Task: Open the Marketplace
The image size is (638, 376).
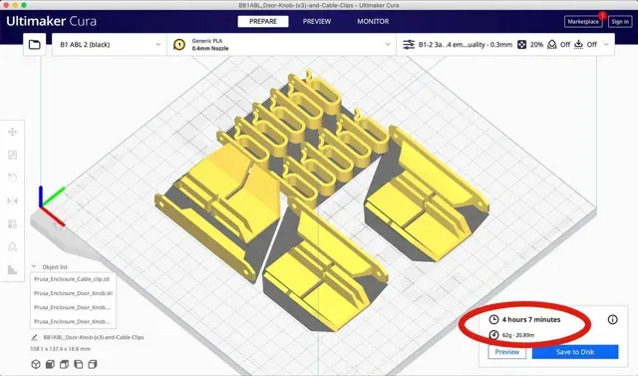Action: [583, 22]
